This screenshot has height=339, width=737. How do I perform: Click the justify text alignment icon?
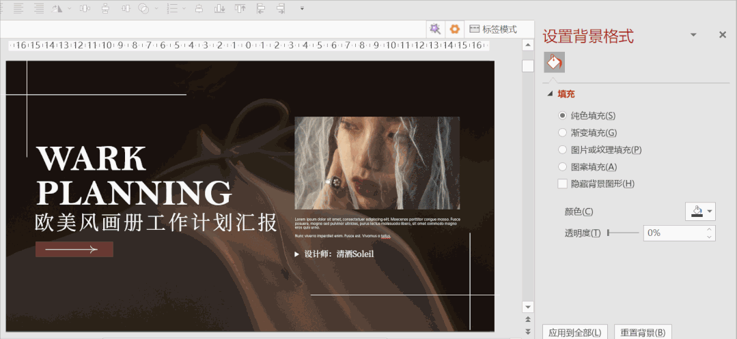19,8
